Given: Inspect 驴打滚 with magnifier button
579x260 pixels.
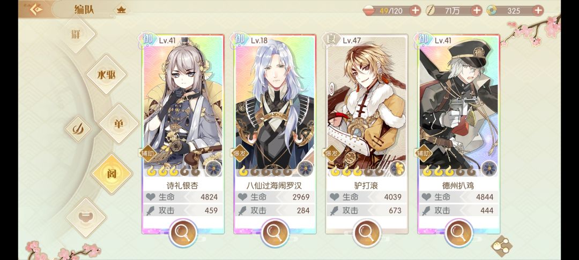Looking at the screenshot, I should (366, 233).
